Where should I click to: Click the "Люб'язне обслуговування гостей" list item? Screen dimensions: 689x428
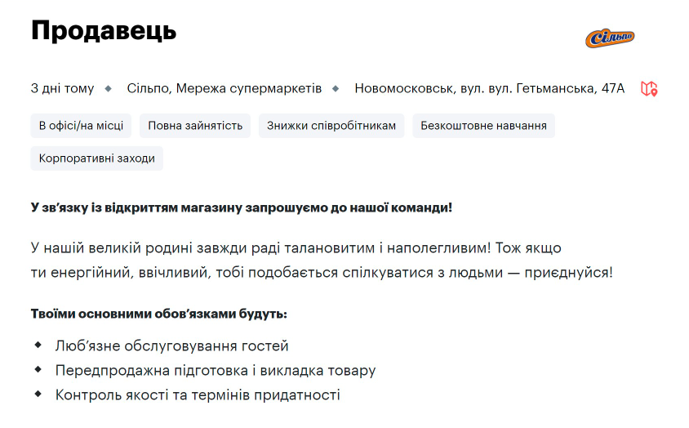click(171, 346)
